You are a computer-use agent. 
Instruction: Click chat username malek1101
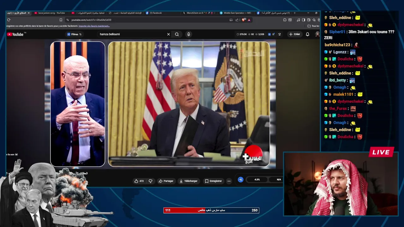click(343, 95)
